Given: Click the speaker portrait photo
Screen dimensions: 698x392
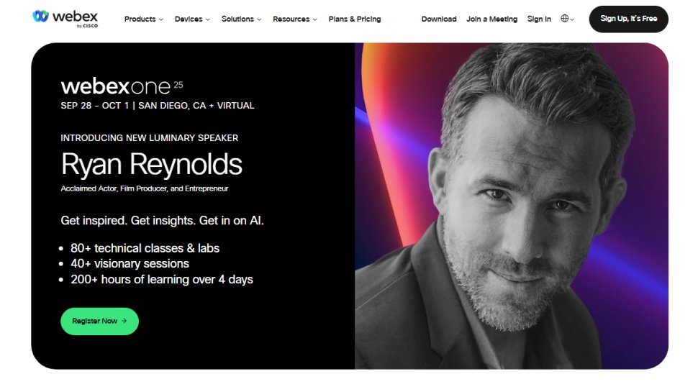Looking at the screenshot, I should [512, 206].
